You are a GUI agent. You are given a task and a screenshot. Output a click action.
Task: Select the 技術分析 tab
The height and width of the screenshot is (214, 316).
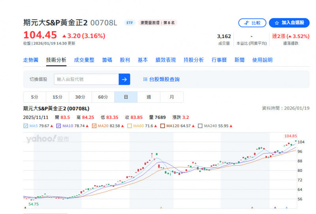[x=56, y=60]
